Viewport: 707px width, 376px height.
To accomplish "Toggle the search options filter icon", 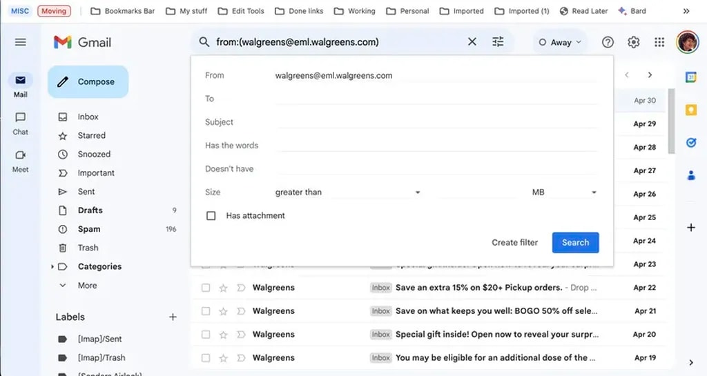I will (x=498, y=42).
